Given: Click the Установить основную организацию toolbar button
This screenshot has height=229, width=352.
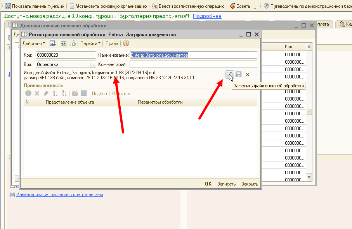Looking at the screenshot, I should tap(108, 6).
